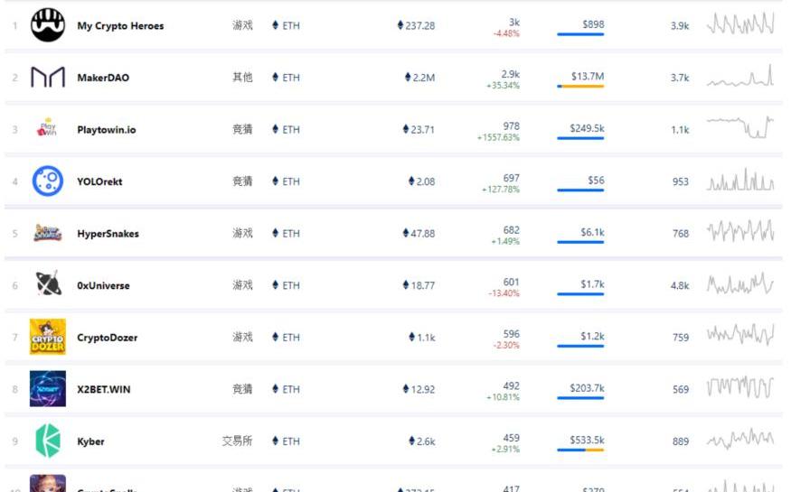Click the MakerDAO logo icon
Screen dimensions: 791x492
(x=48, y=78)
